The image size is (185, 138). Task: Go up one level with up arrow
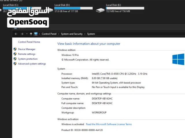tap(31, 34)
